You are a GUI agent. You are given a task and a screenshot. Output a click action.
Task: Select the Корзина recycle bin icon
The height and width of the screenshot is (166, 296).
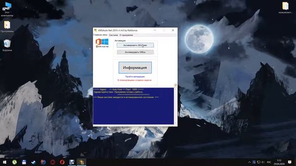7,45
